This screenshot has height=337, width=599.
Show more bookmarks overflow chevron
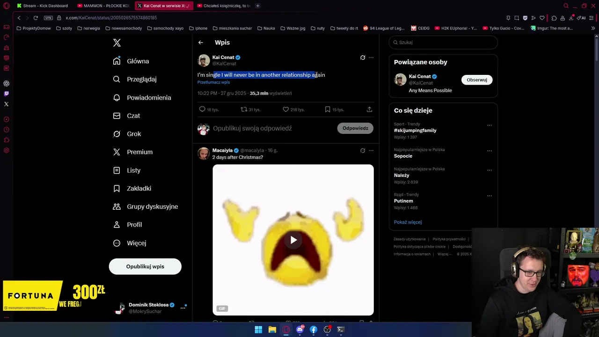593,28
